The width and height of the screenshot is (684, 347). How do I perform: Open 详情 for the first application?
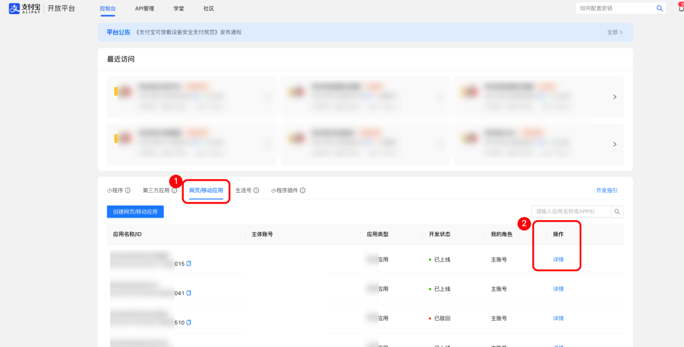(x=558, y=260)
